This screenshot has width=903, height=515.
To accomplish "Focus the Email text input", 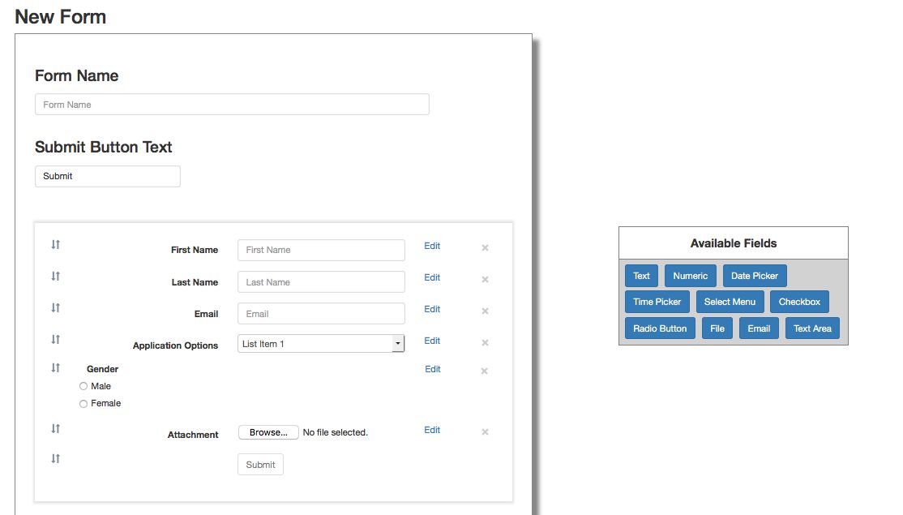I will tap(321, 314).
